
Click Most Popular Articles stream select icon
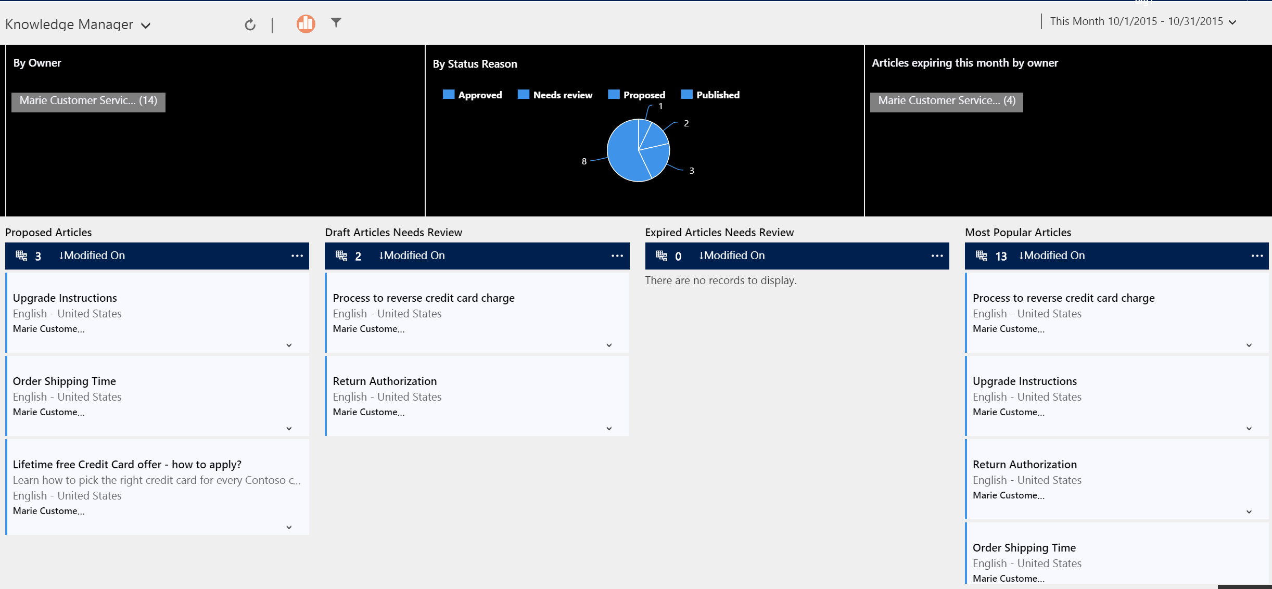click(x=982, y=255)
